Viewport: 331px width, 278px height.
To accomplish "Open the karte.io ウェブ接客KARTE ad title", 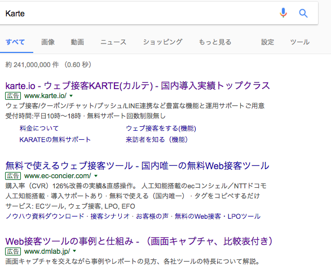I will point(138,86).
